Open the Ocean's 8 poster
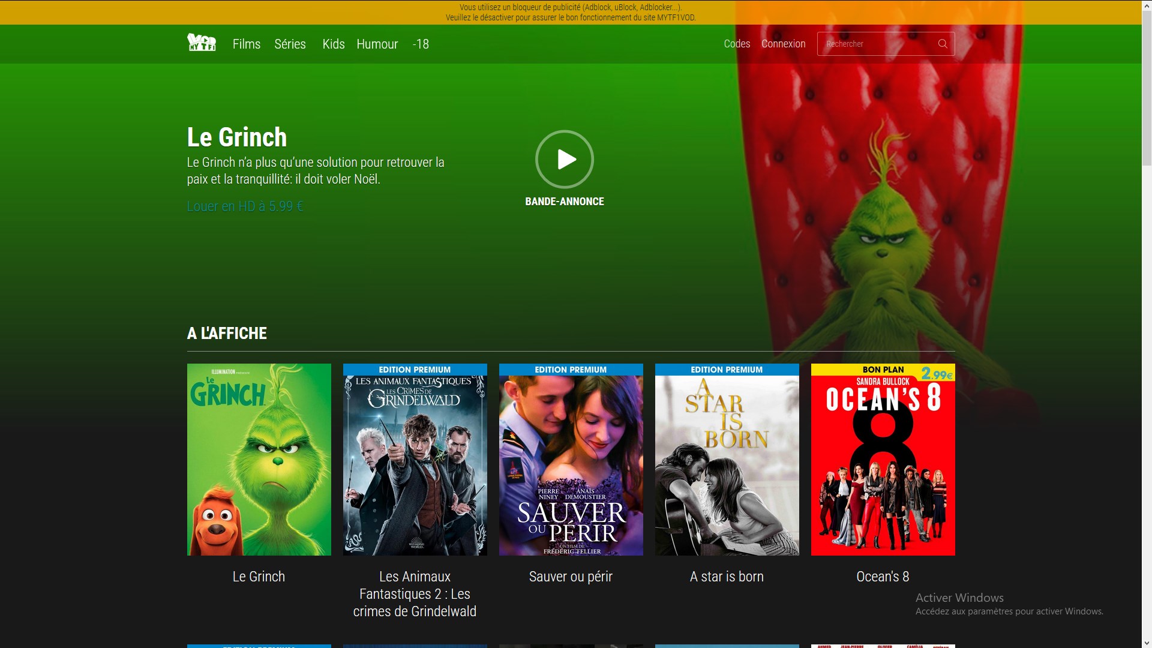 tap(883, 460)
